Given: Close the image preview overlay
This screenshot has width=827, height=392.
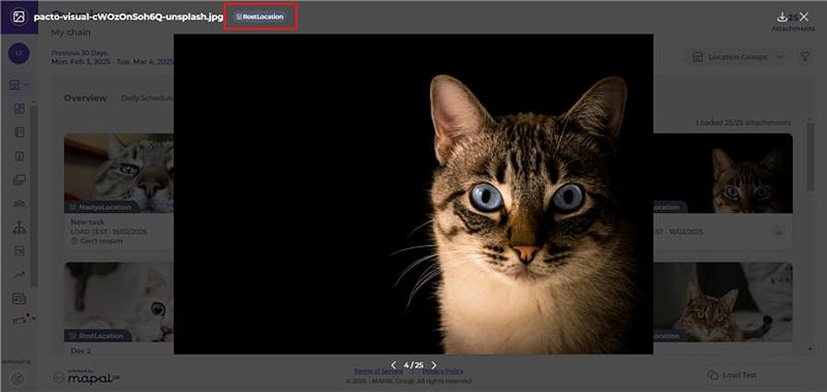Looking at the screenshot, I should coord(805,16).
